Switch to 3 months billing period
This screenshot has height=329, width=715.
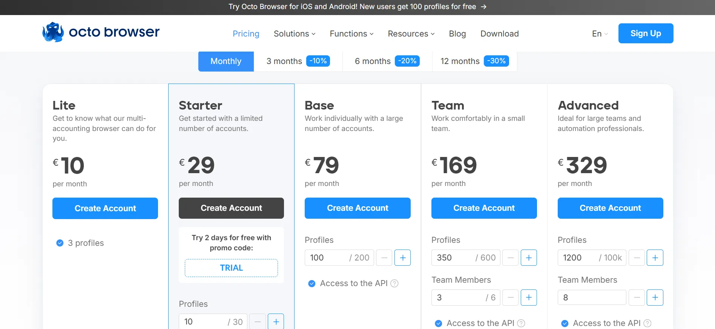pyautogui.click(x=298, y=61)
